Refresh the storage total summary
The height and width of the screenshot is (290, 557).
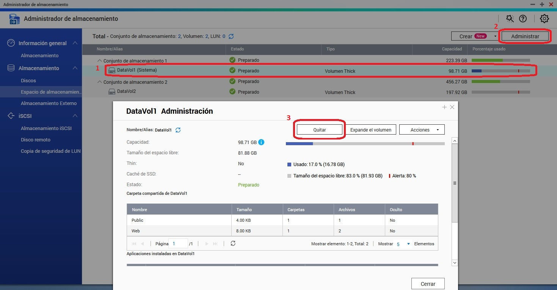click(231, 36)
